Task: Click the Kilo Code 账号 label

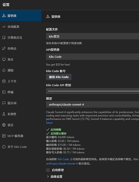Action: [x=56, y=71]
